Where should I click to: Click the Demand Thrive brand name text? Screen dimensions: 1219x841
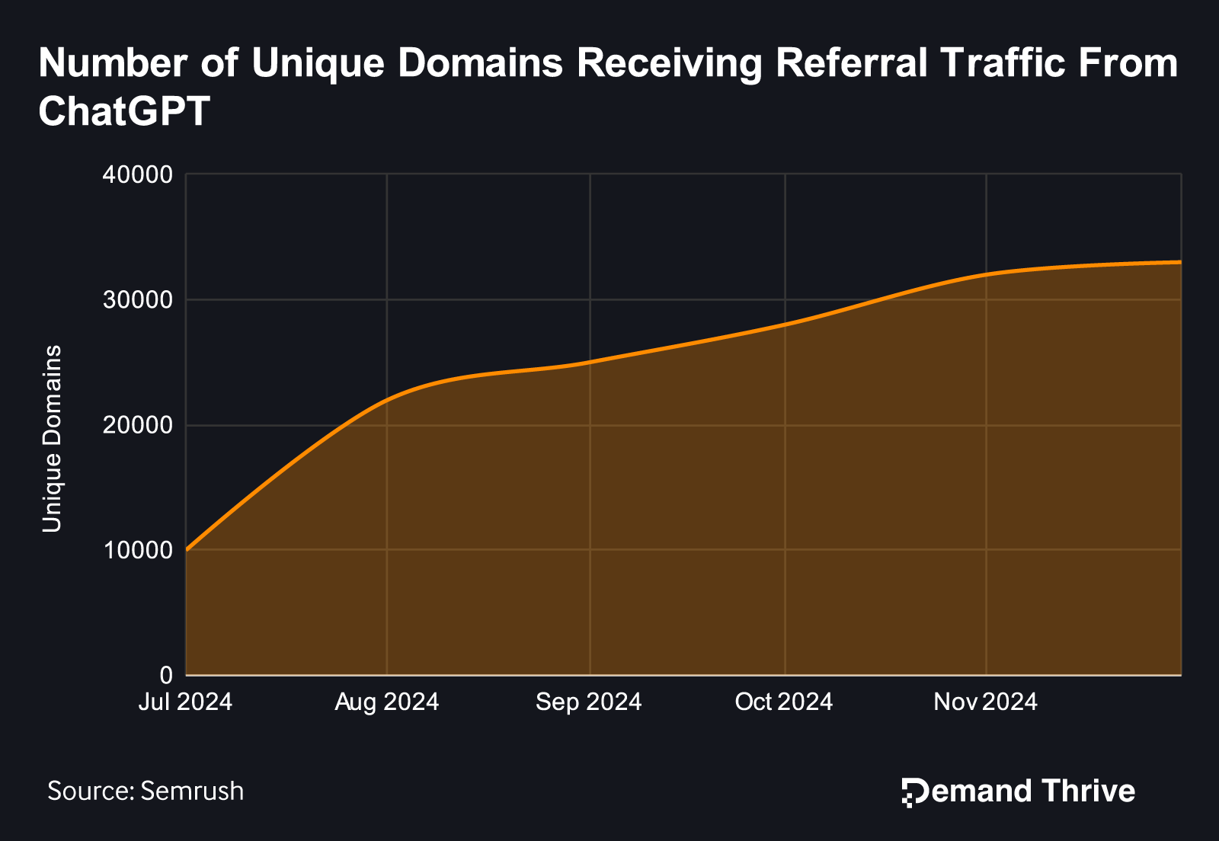pos(1030,791)
